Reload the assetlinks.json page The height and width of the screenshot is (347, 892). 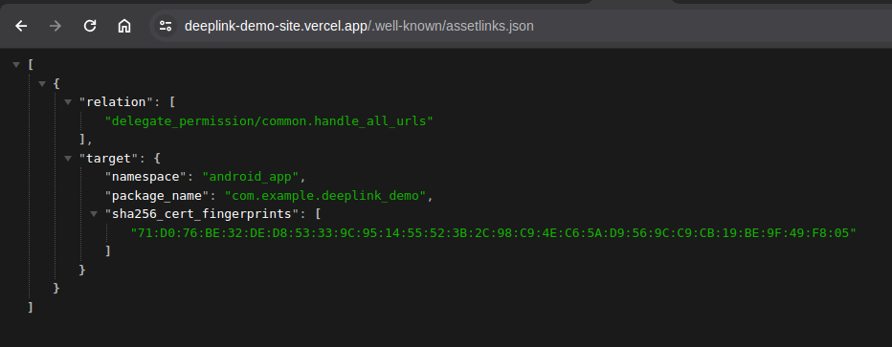[x=90, y=26]
